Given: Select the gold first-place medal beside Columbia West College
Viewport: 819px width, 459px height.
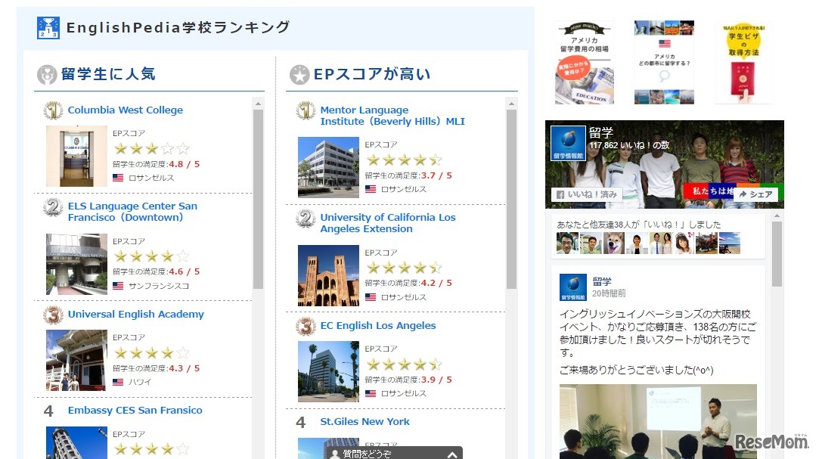Looking at the screenshot, I should [x=51, y=110].
